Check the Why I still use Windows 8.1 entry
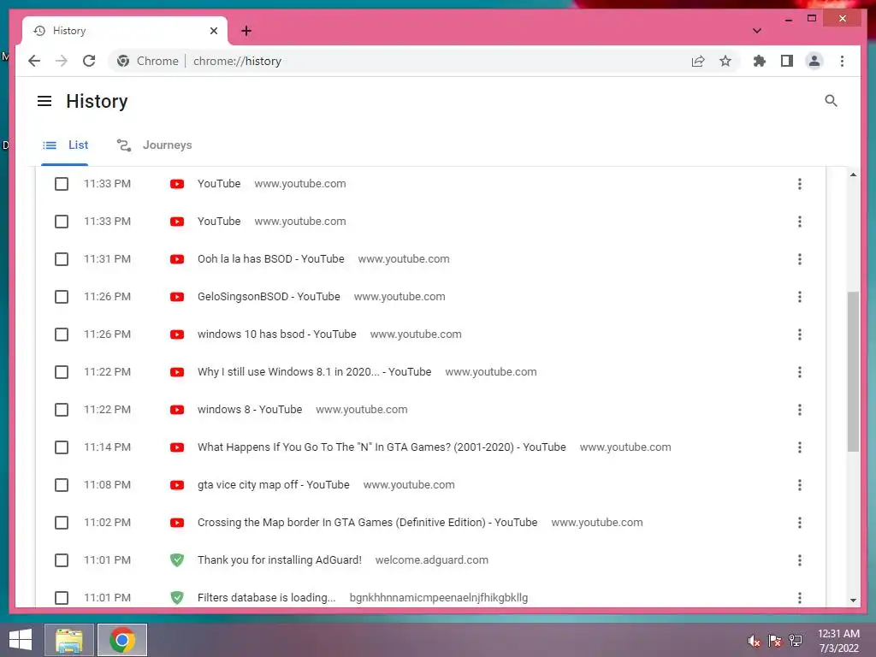 tap(62, 372)
